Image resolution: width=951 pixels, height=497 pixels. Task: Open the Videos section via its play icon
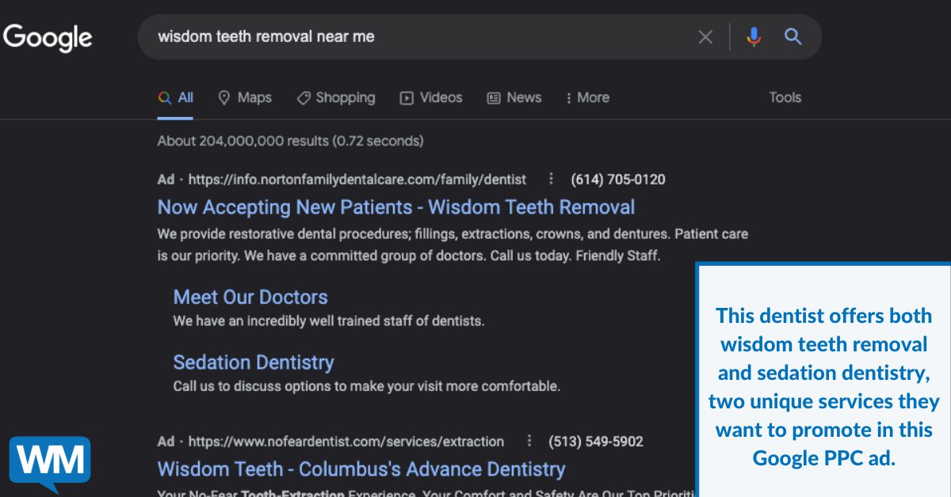(407, 97)
